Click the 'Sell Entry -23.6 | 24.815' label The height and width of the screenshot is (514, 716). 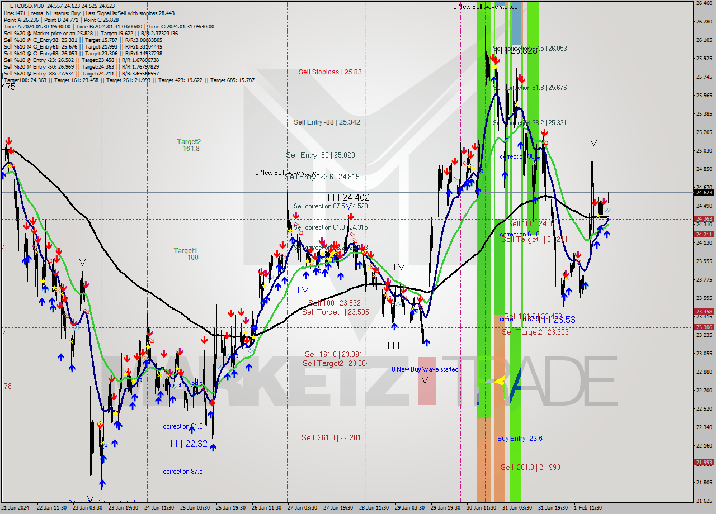[x=322, y=177]
